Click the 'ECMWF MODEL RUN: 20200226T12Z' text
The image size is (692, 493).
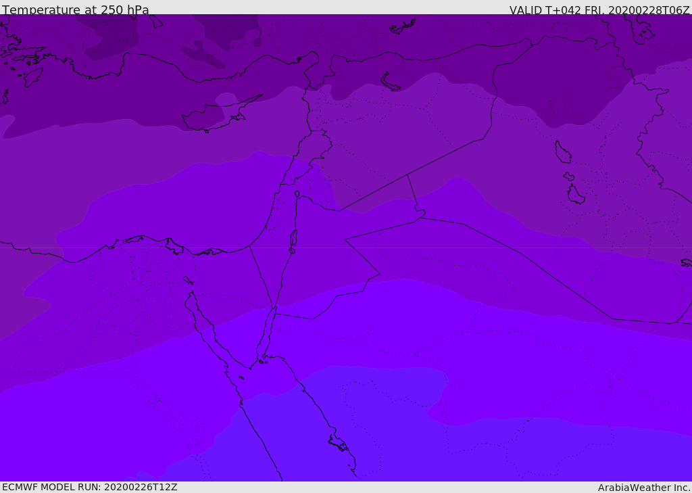coord(90,487)
